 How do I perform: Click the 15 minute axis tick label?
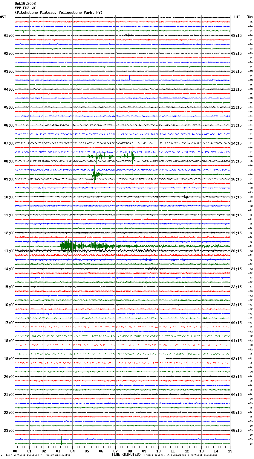tap(230, 451)
